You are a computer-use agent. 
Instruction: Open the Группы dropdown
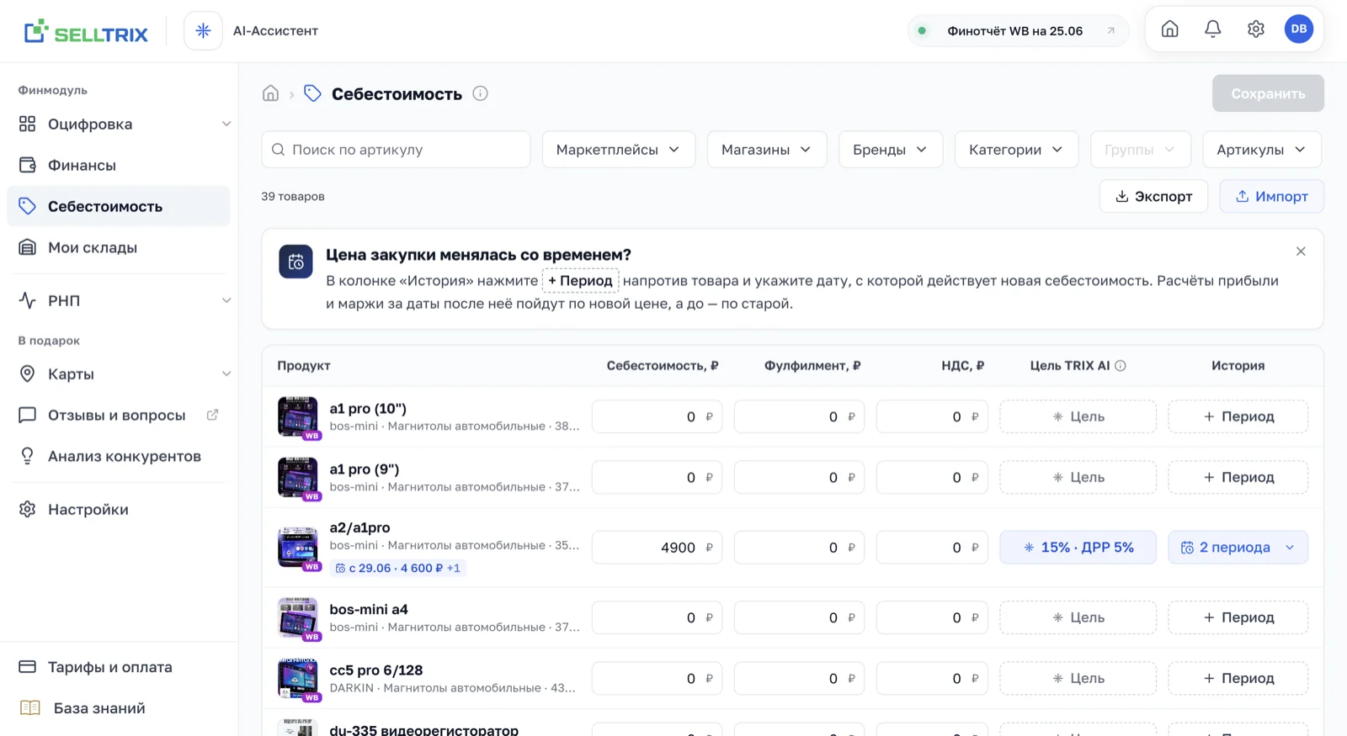[x=1140, y=150]
